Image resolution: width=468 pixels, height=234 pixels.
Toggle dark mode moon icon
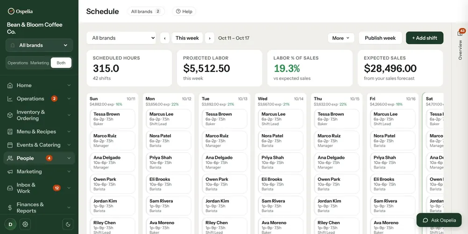pyautogui.click(x=68, y=224)
